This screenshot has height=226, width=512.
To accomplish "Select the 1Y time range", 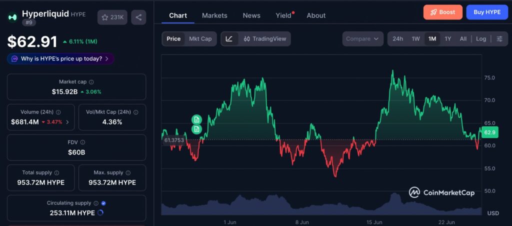I will tap(448, 39).
